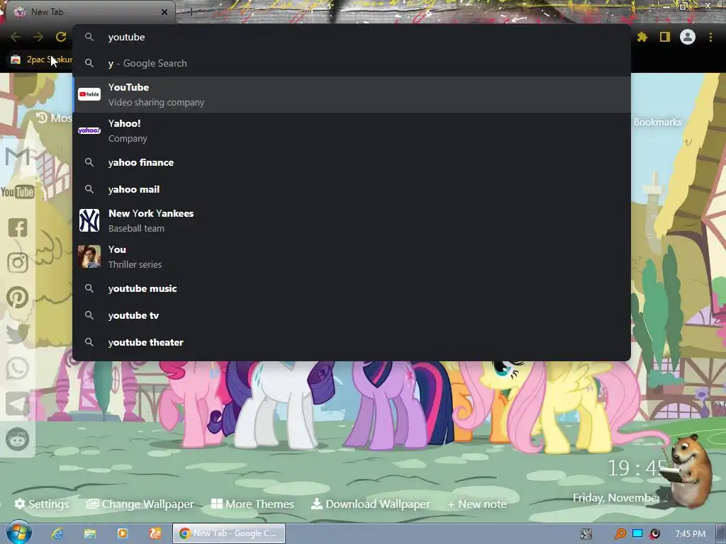Click the Chrome New Tab taskbar button
Screen dimensions: 726x544
coord(229,533)
